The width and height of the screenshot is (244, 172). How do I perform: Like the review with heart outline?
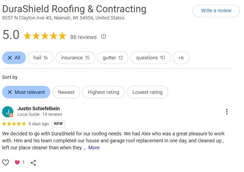6,162
